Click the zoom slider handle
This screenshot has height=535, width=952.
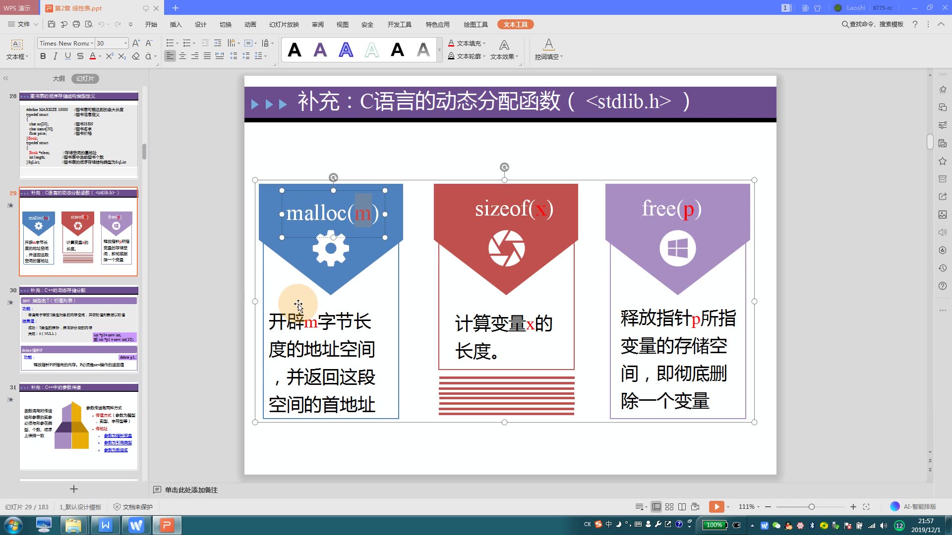[811, 507]
